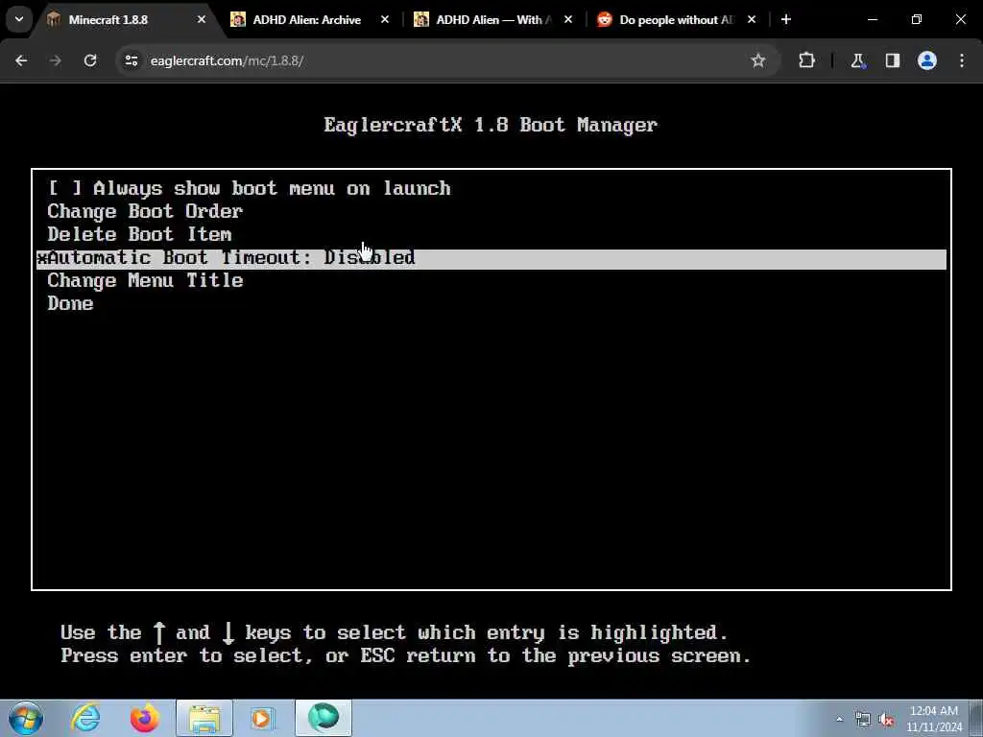Click the EaglercraftX 1.8 Boot Manager title
This screenshot has width=983, height=737.
point(491,126)
